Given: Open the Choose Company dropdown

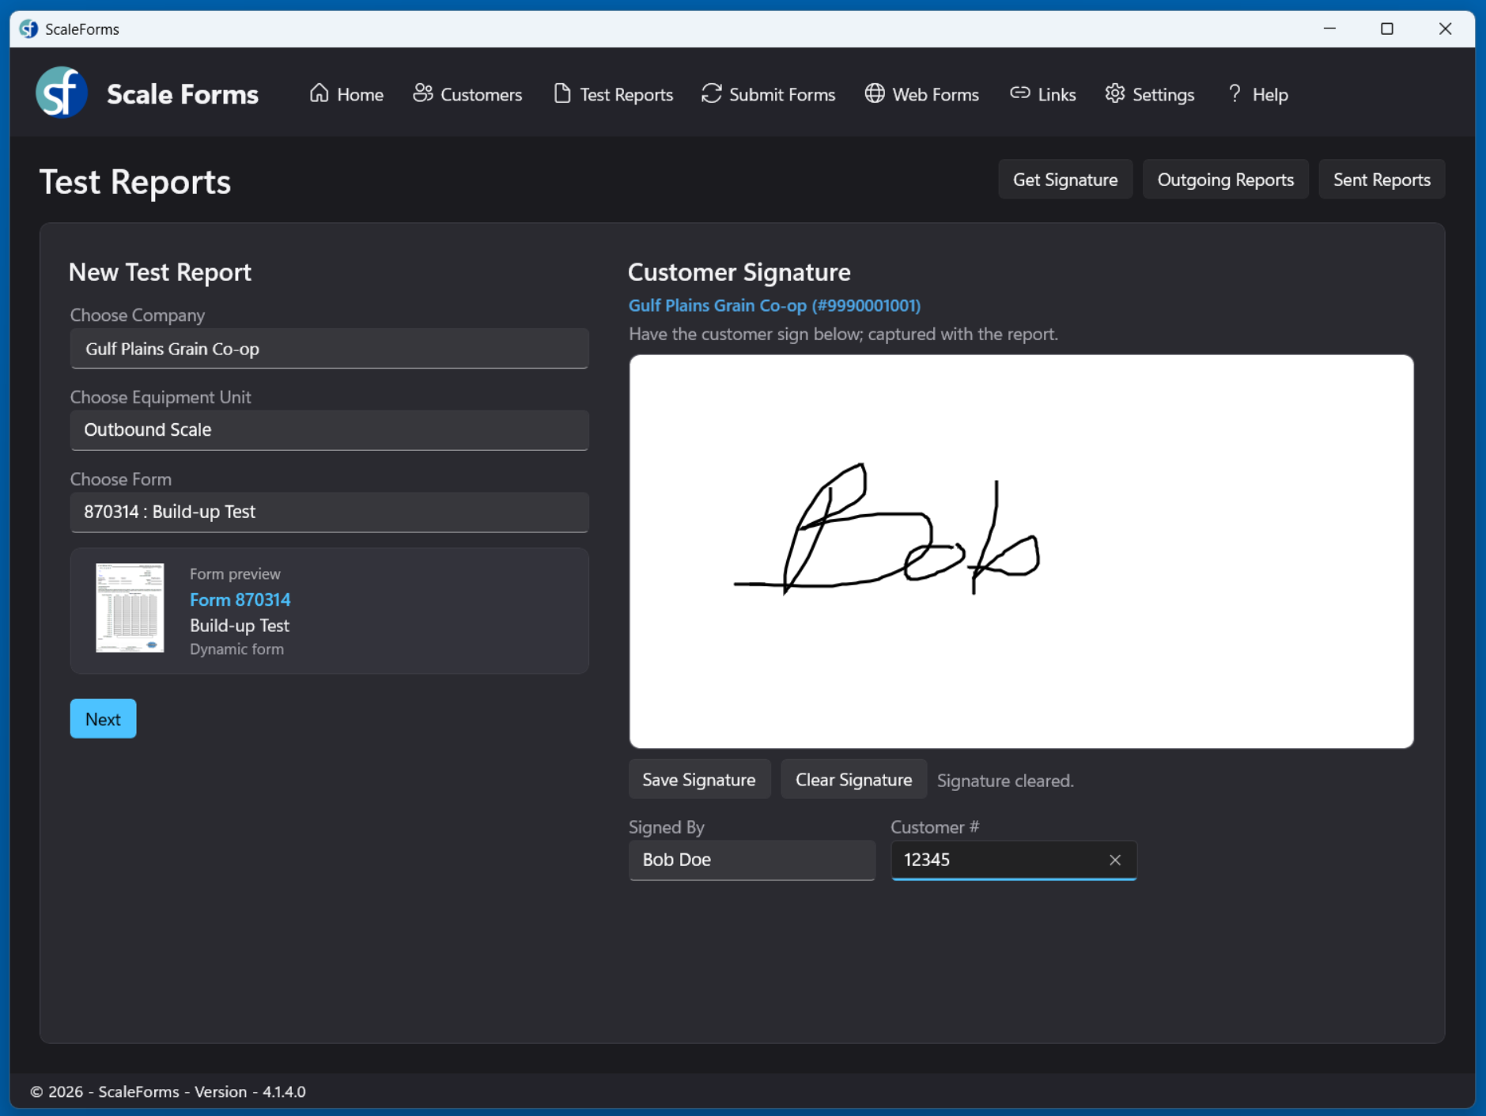Looking at the screenshot, I should click(329, 349).
